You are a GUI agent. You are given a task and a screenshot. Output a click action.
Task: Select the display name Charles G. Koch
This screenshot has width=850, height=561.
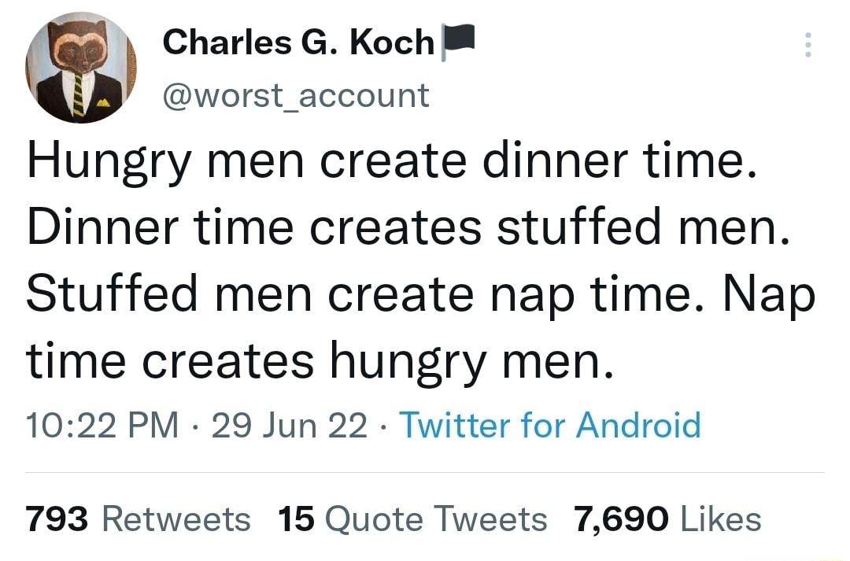[298, 41]
